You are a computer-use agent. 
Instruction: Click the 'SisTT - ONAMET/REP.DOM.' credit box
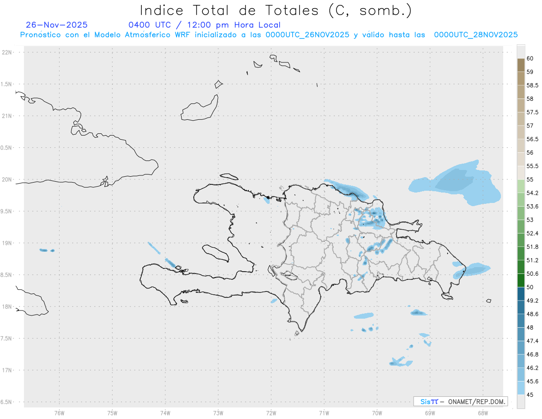coord(460,401)
